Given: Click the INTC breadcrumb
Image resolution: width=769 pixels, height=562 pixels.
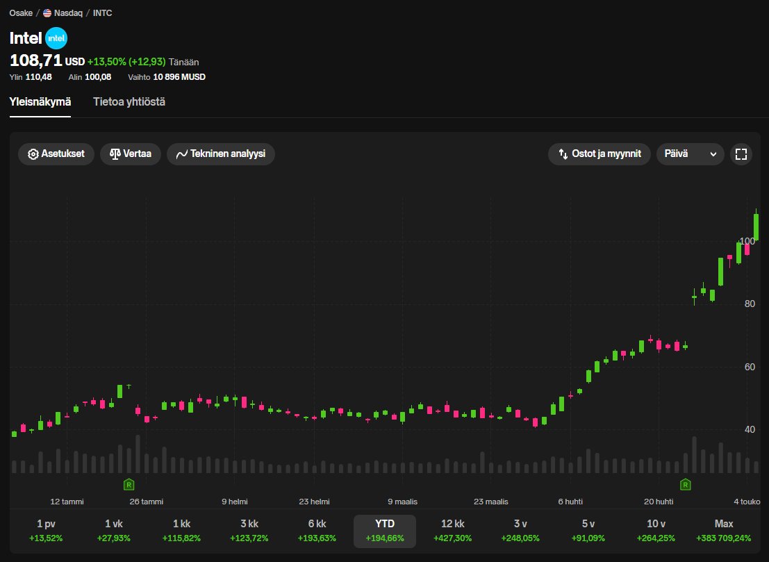Looking at the screenshot, I should pos(103,13).
